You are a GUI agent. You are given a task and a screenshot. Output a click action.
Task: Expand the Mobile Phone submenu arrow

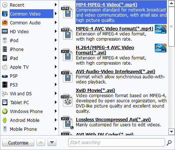[56, 129]
